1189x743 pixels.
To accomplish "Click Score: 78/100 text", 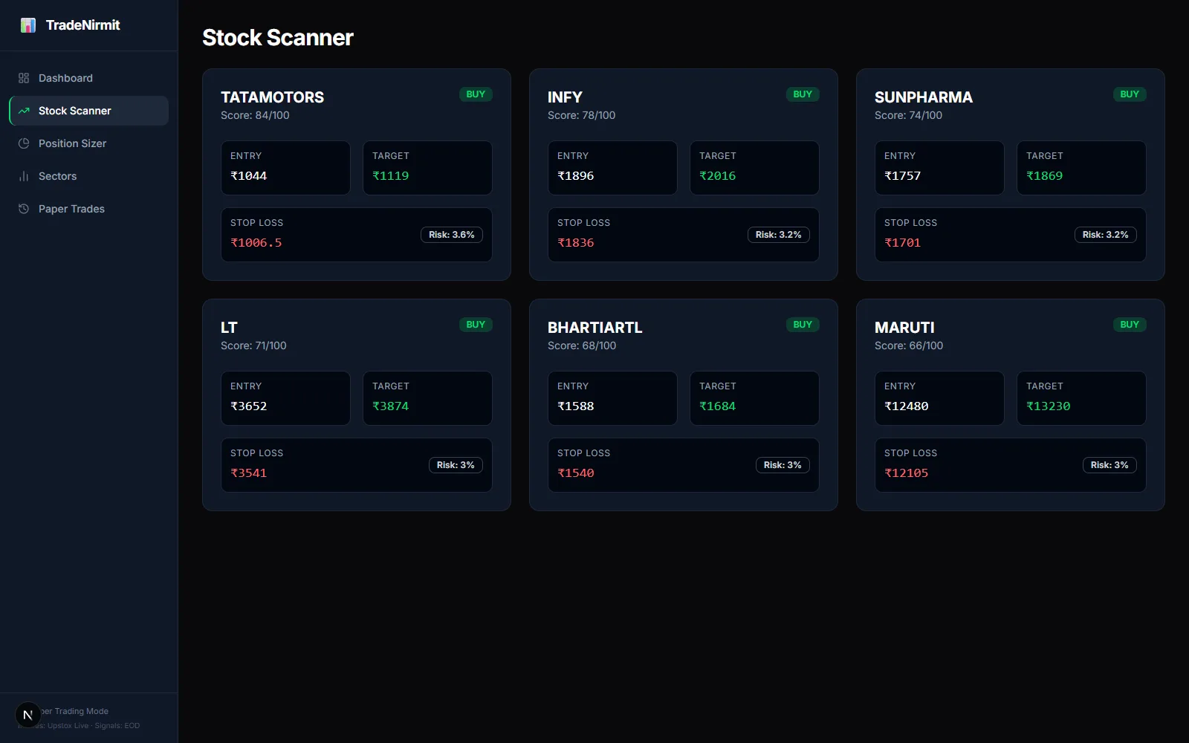I will coord(581,115).
